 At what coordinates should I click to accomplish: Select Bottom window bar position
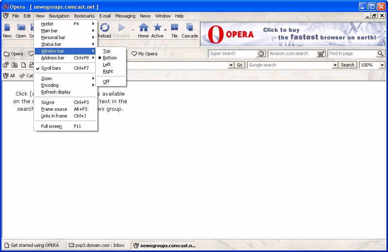110,58
